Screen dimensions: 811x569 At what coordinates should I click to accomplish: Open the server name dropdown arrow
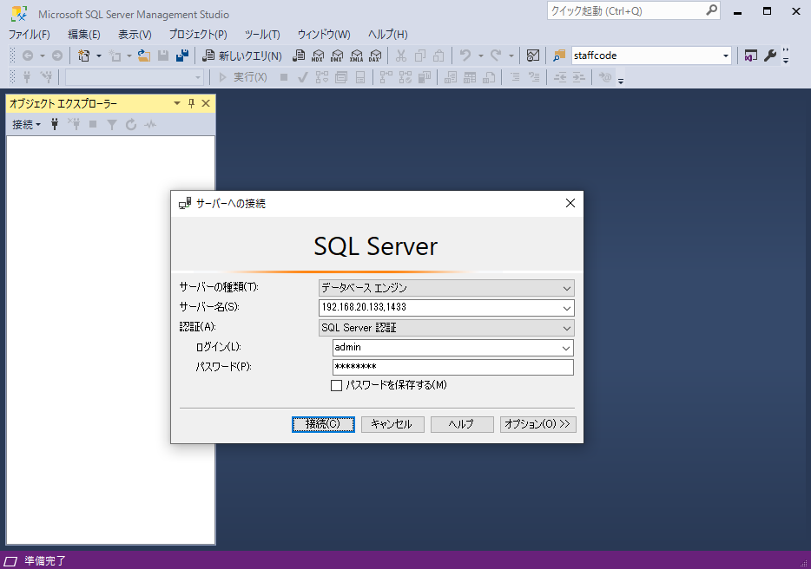[x=567, y=308]
